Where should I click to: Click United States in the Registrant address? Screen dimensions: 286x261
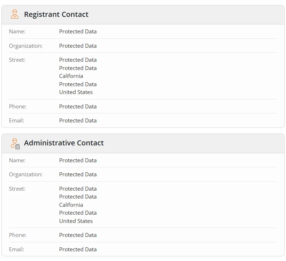tap(76, 92)
